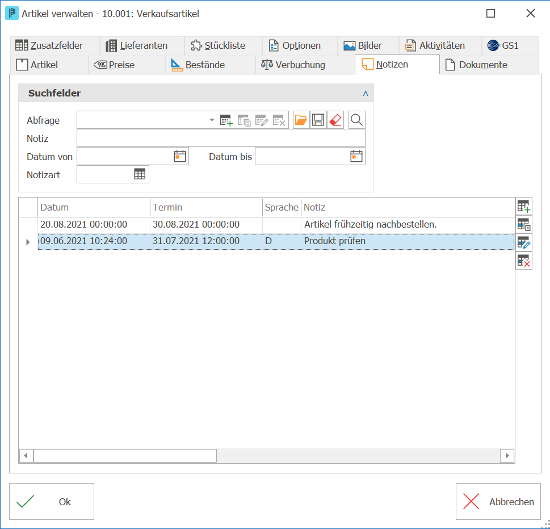
Task: Confirm with the Ok button
Action: click(52, 501)
